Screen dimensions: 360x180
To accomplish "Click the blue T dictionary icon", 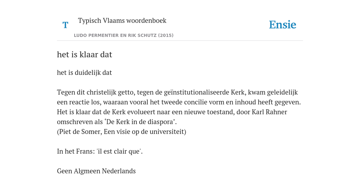I will [65, 25].
